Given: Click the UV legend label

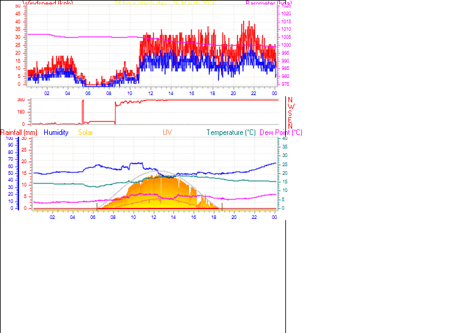Looking at the screenshot, I should point(167,132).
